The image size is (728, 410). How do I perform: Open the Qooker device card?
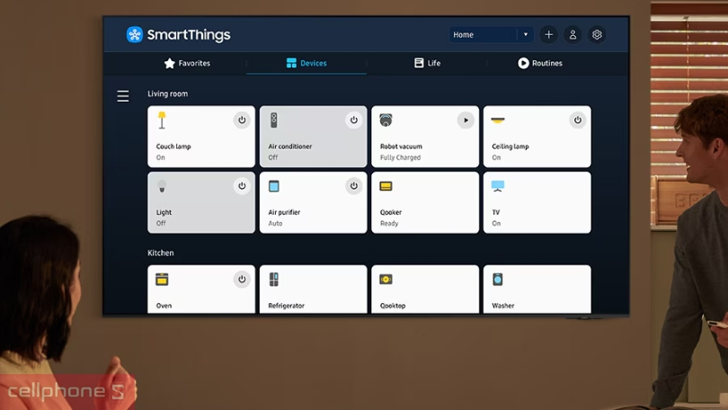[x=425, y=203]
